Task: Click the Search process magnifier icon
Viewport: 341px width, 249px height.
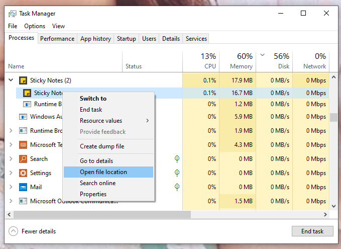Action: 23,159
